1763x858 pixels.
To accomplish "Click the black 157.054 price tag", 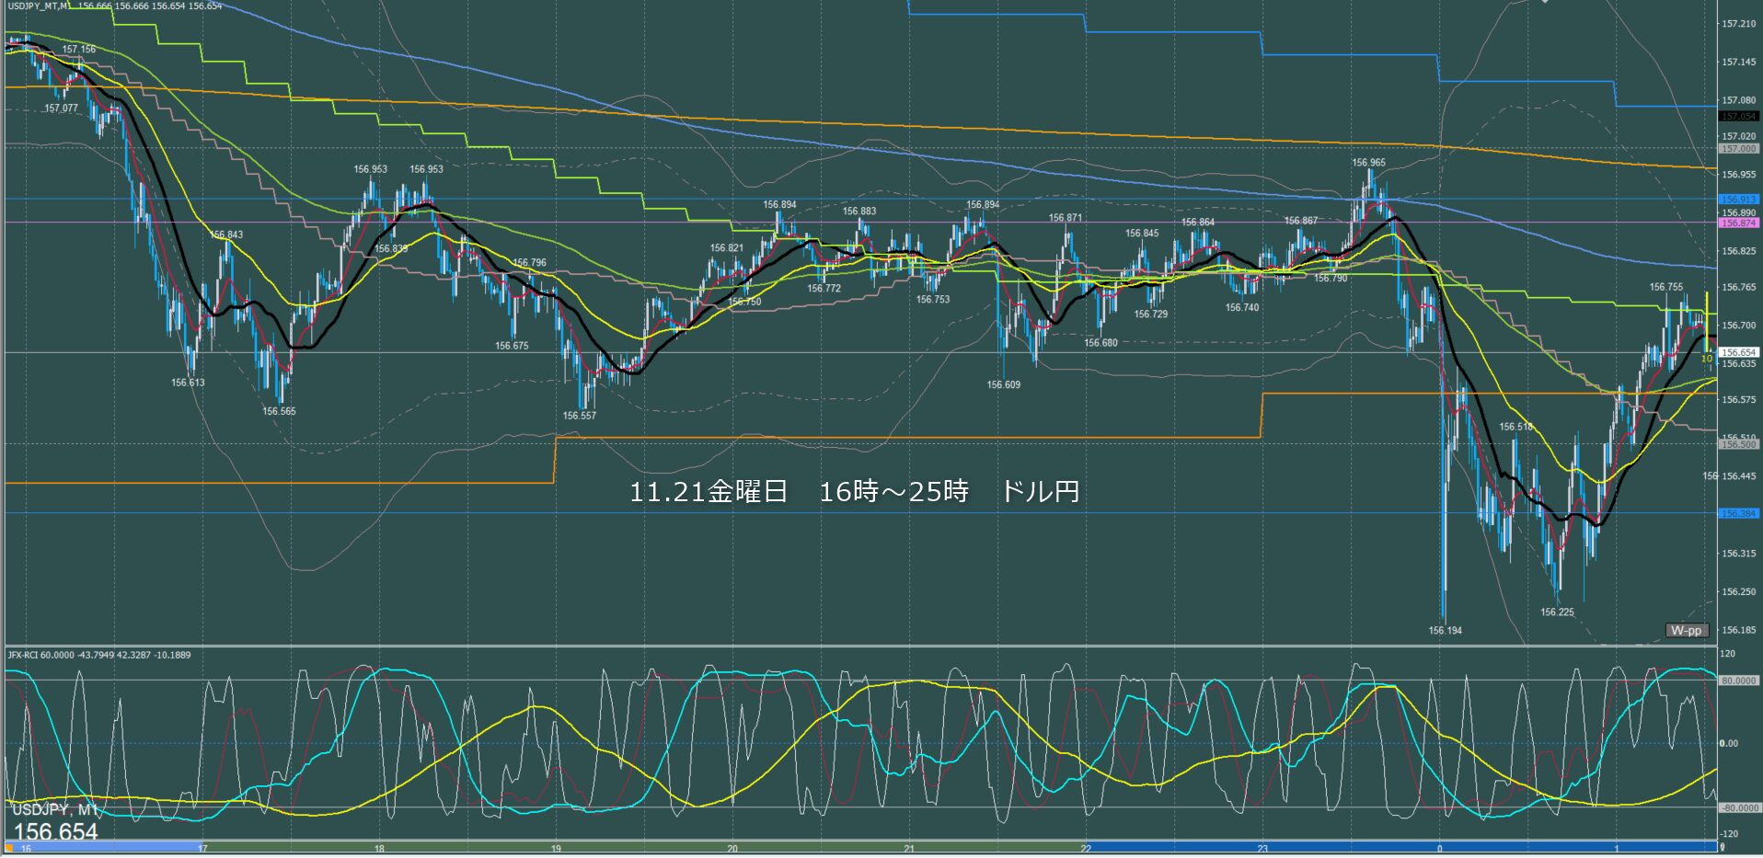I will tap(1738, 117).
